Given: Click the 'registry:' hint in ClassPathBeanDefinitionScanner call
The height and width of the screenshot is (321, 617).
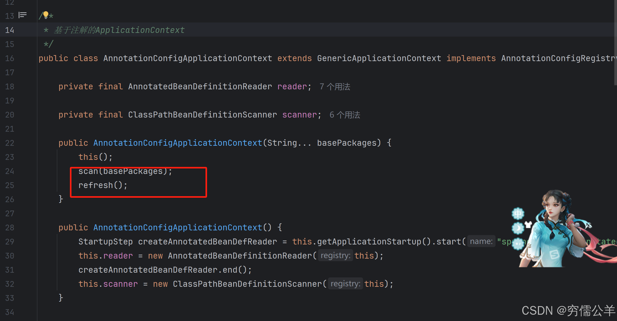Looking at the screenshot, I should coord(345,284).
